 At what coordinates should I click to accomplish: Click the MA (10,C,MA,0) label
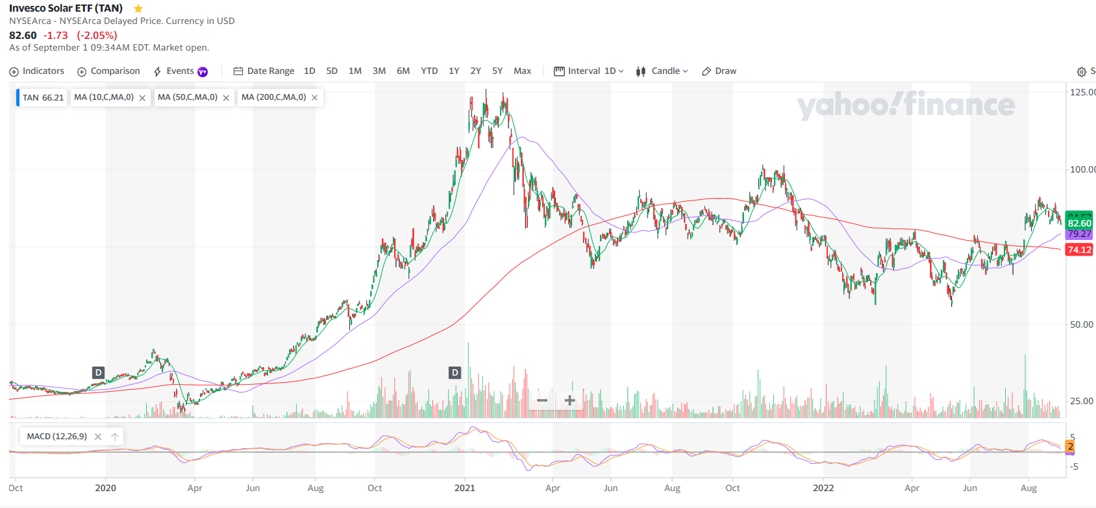(x=104, y=97)
